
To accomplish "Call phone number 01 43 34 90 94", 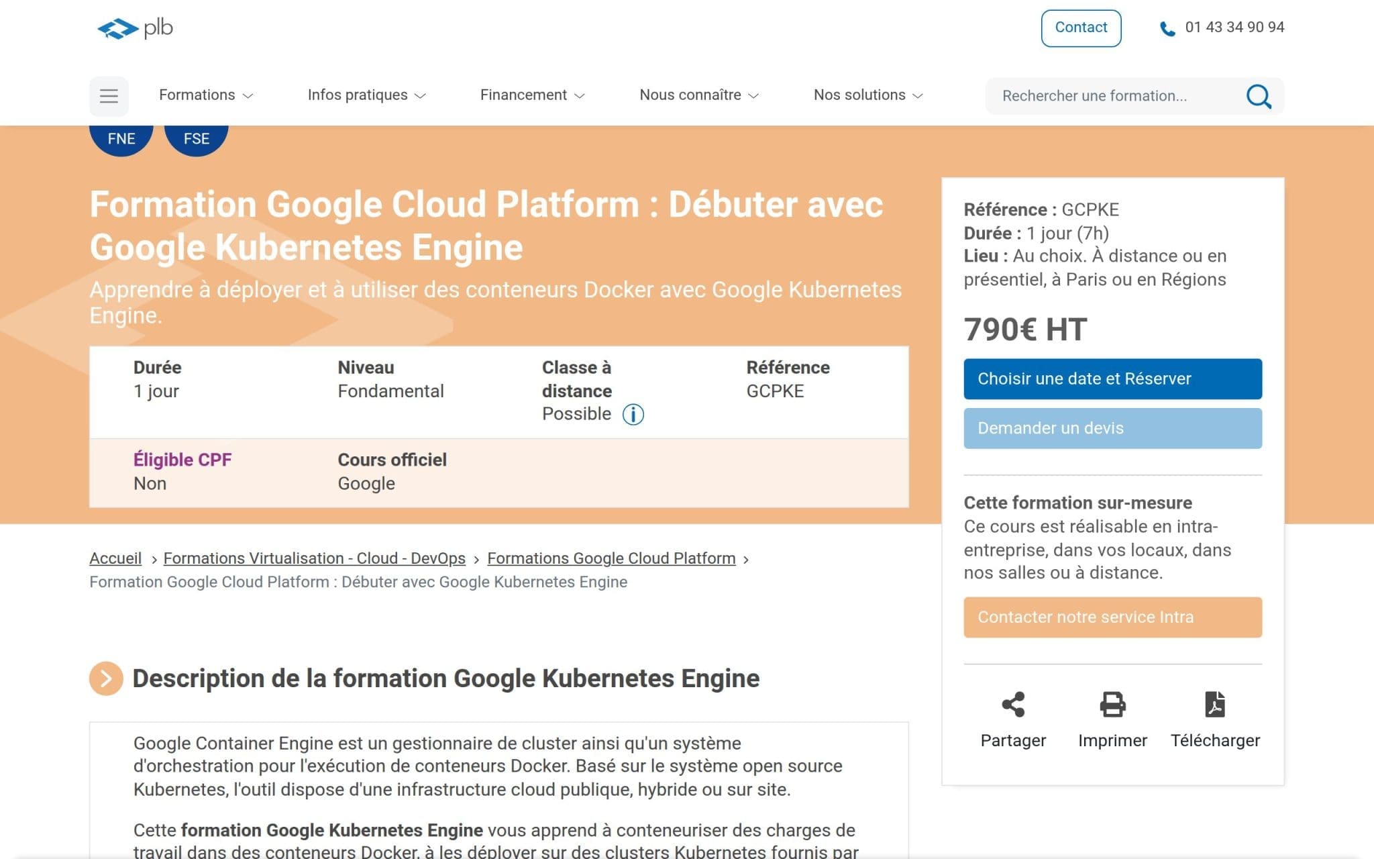I will click(x=1234, y=28).
